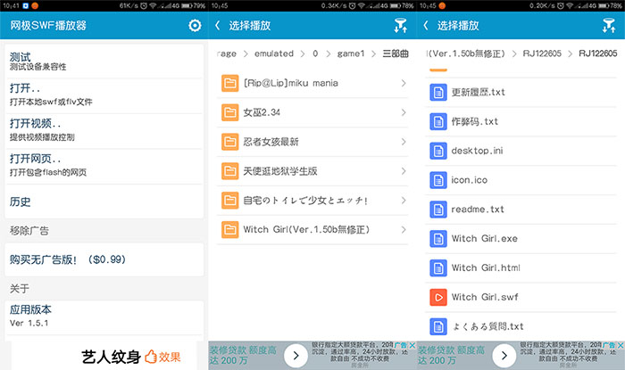Image resolution: width=625 pixels, height=370 pixels.
Task: Expand the 自宅のトイレ row chevron
Action: pos(404,200)
